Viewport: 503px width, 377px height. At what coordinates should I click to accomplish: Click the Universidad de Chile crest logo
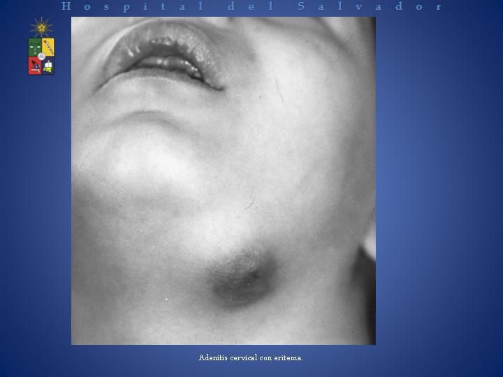coord(41,46)
